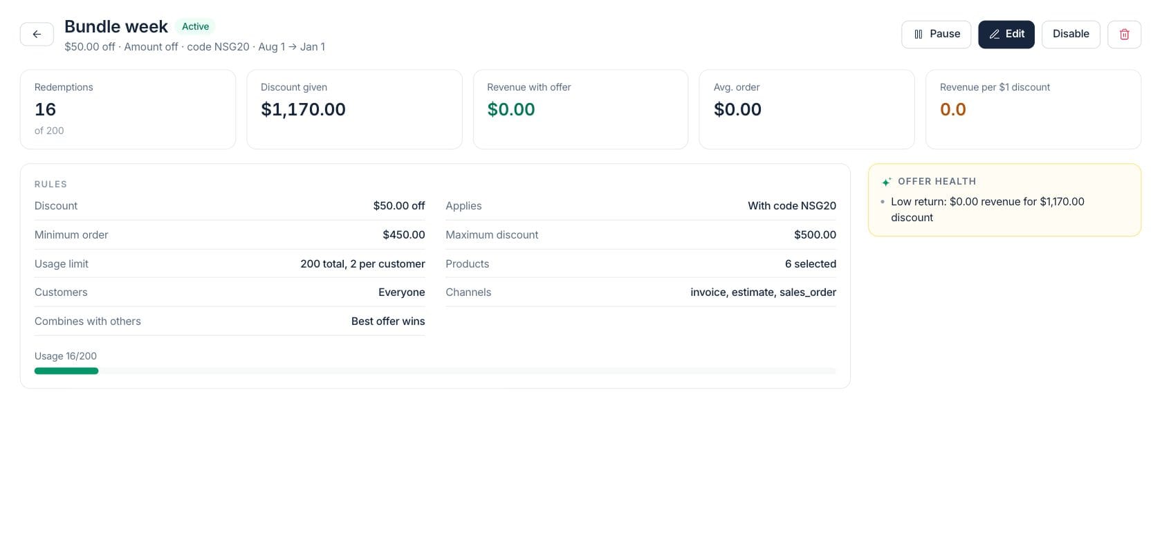Click Revenue per $1 discount value
Viewport: 1162px width, 551px height.
coord(952,109)
